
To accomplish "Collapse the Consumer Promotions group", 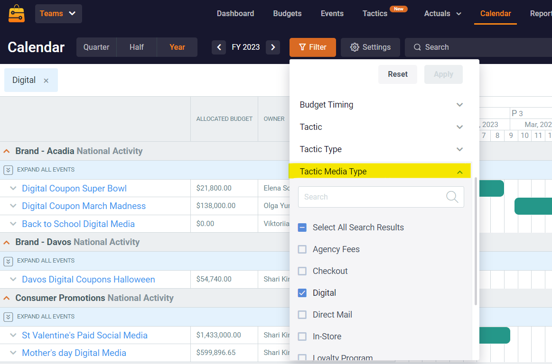I will [7, 298].
